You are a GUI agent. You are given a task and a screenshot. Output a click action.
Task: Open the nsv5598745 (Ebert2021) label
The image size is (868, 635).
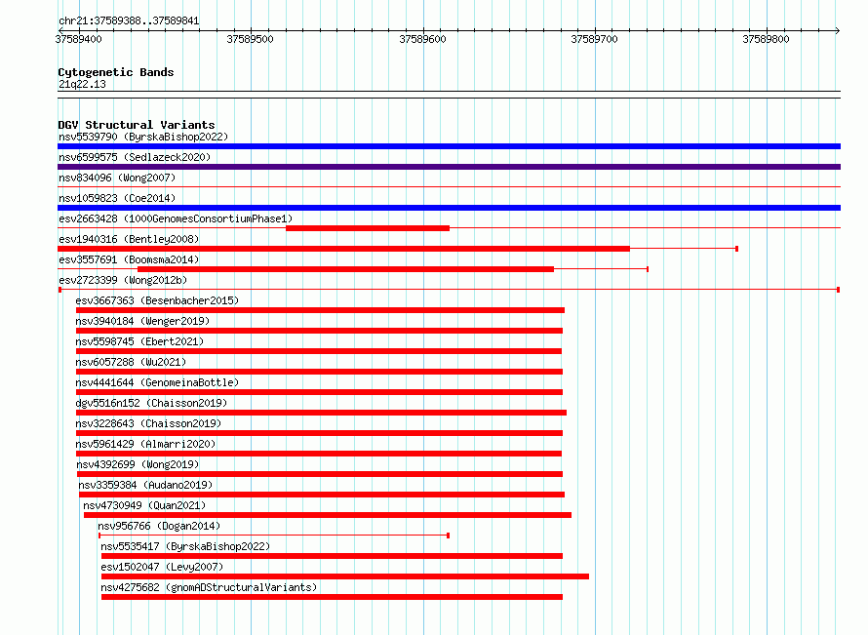coord(139,341)
